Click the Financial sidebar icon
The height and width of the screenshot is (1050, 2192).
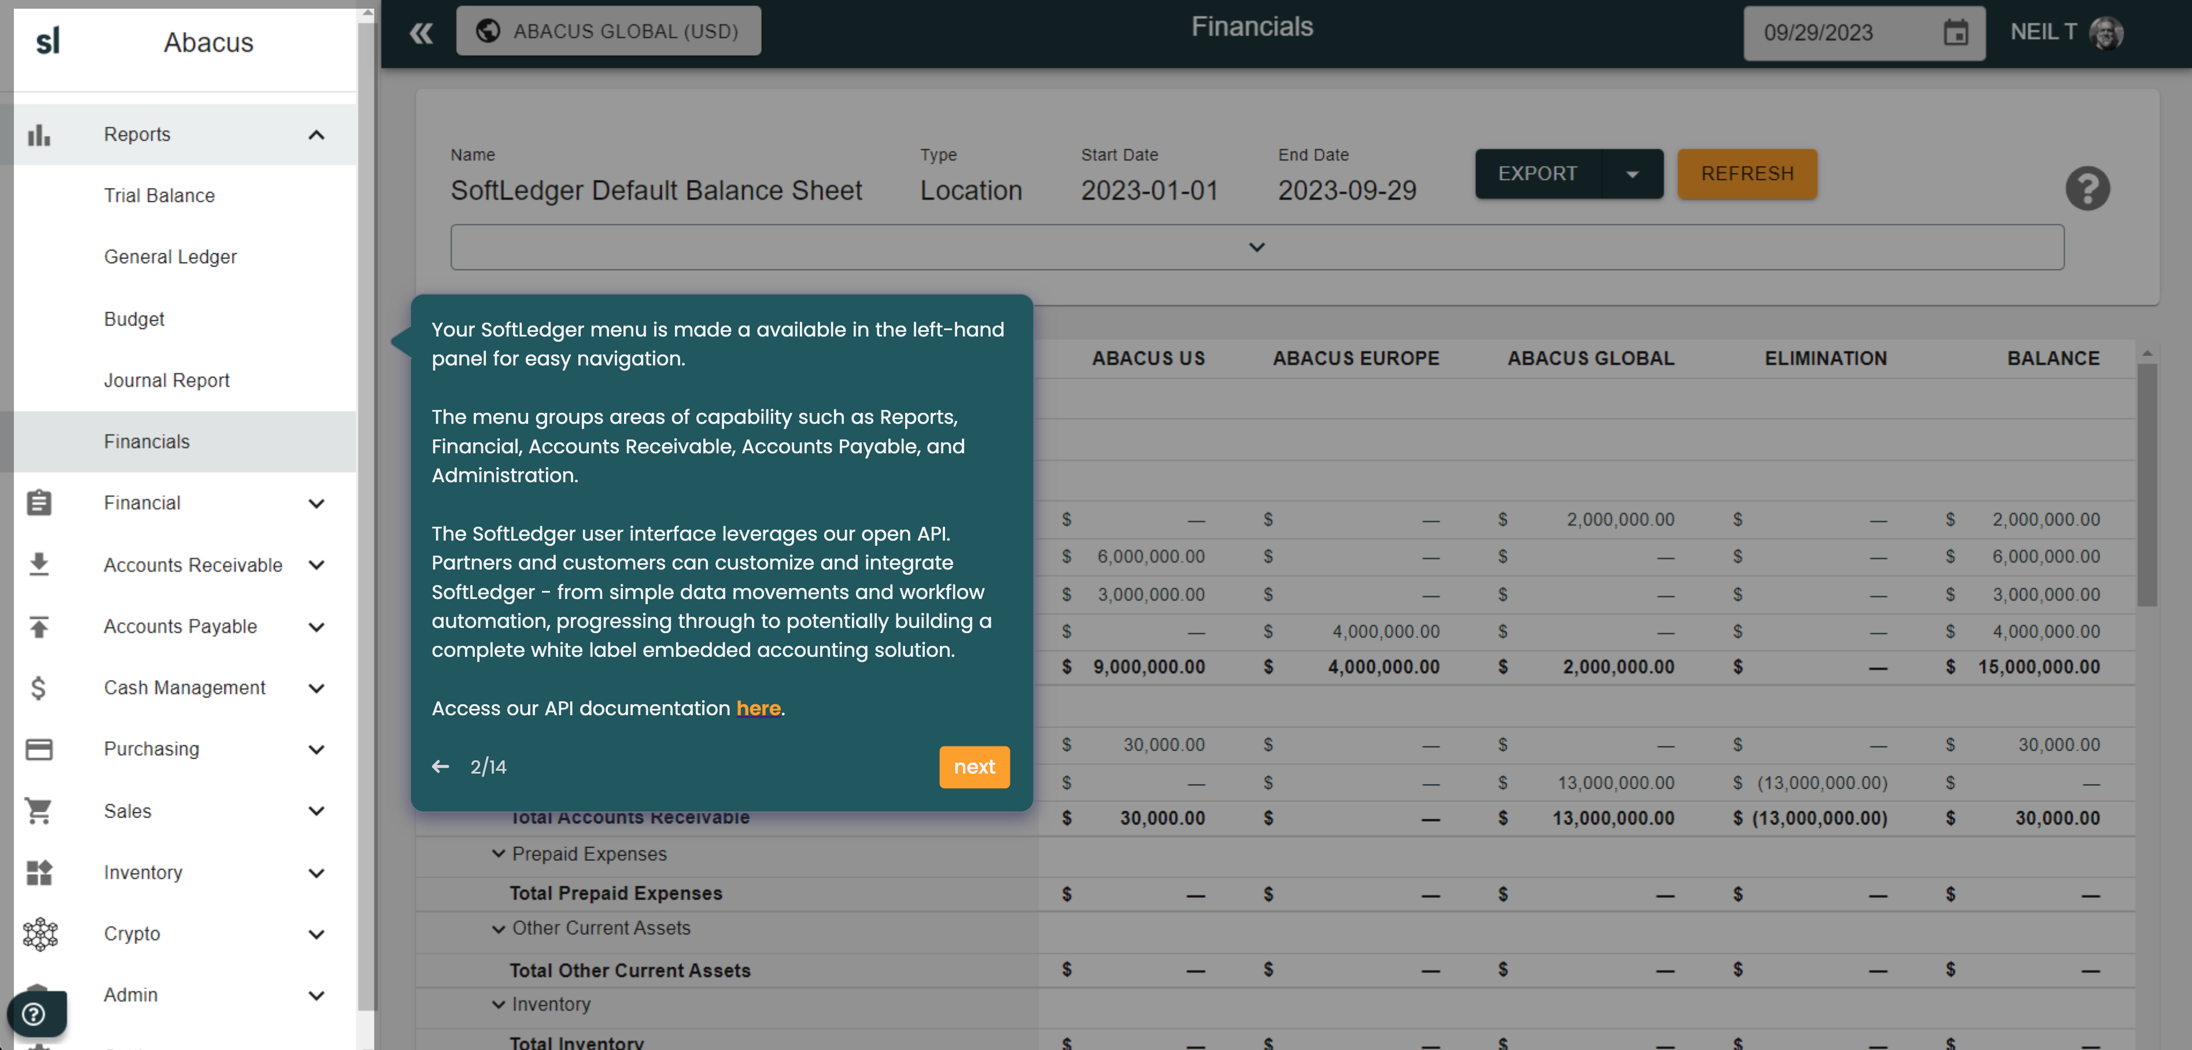(x=38, y=502)
